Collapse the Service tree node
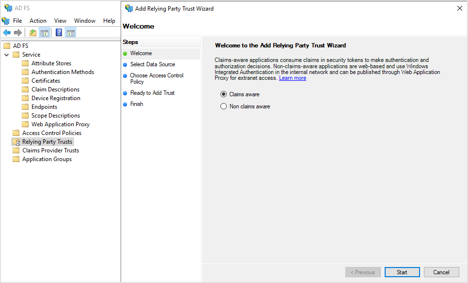The width and height of the screenshot is (468, 283). click(6, 54)
